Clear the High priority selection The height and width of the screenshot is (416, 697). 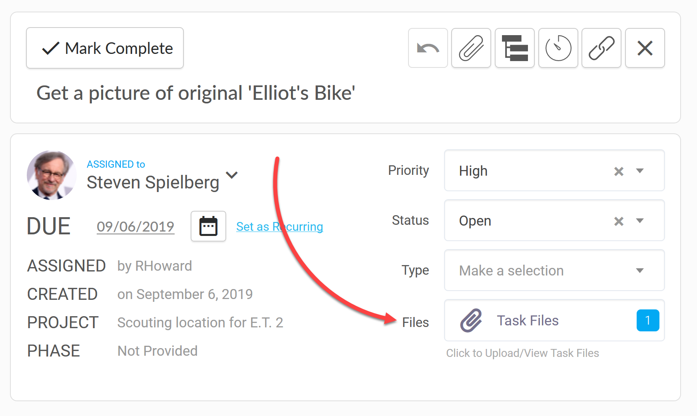pos(619,171)
